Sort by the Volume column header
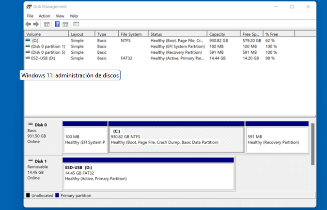The image size is (327, 210). pos(47,34)
